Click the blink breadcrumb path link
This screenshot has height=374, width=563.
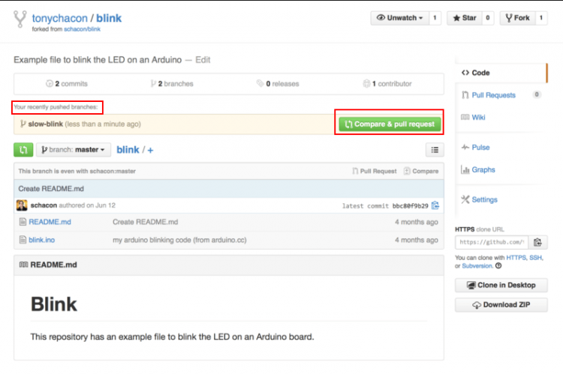[x=128, y=150]
